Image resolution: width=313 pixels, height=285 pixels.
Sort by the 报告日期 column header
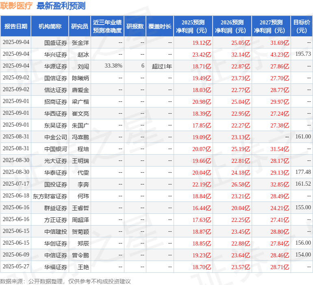click(16, 26)
